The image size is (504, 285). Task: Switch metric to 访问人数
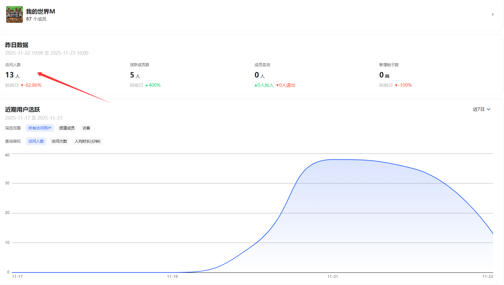pos(36,141)
